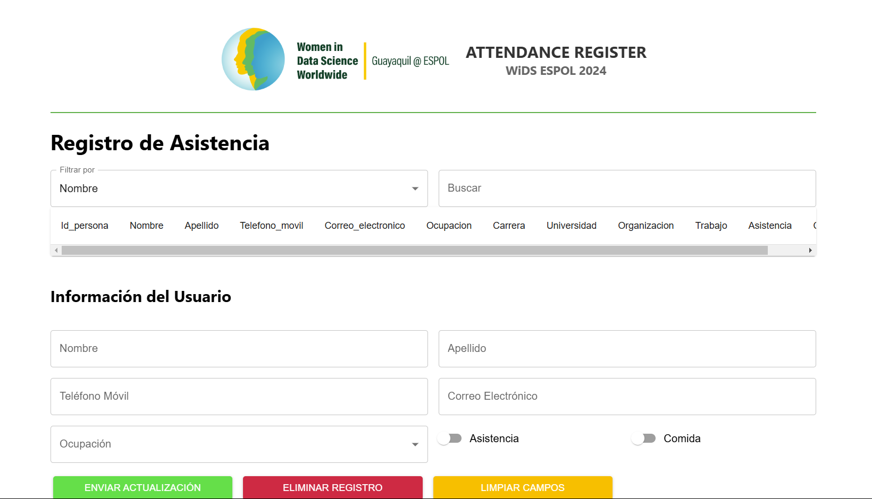
Task: Click the Buscar search field
Action: pos(627,188)
